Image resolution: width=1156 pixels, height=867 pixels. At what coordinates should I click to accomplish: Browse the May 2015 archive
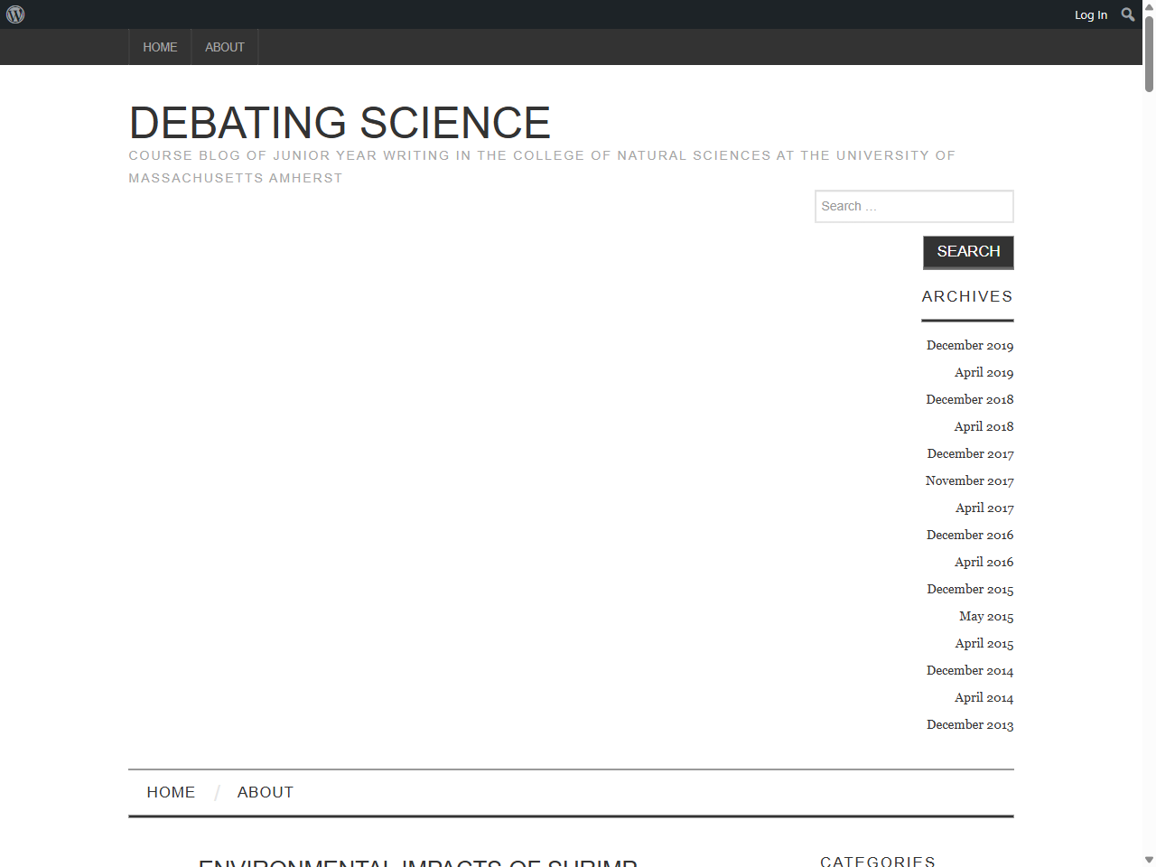point(985,616)
